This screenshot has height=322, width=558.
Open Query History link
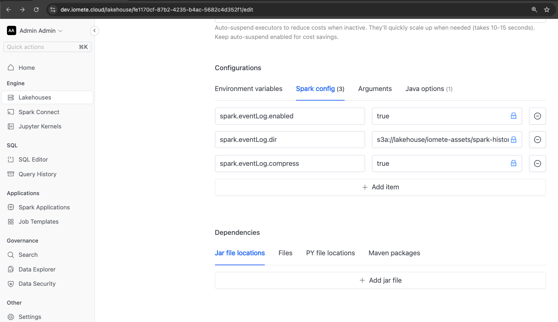coord(37,174)
